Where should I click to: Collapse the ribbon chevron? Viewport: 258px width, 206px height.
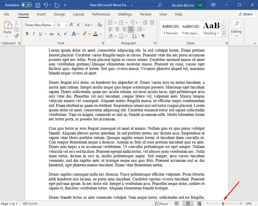pos(255,43)
